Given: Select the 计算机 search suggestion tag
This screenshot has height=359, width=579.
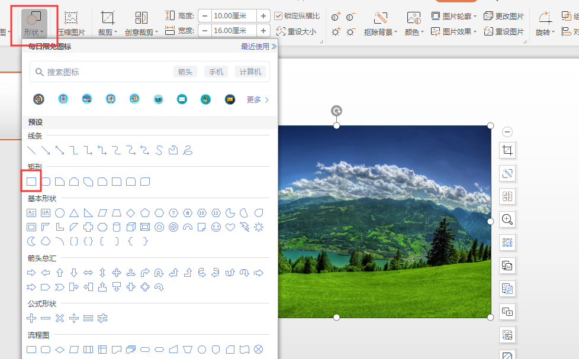Looking at the screenshot, I should coord(250,72).
